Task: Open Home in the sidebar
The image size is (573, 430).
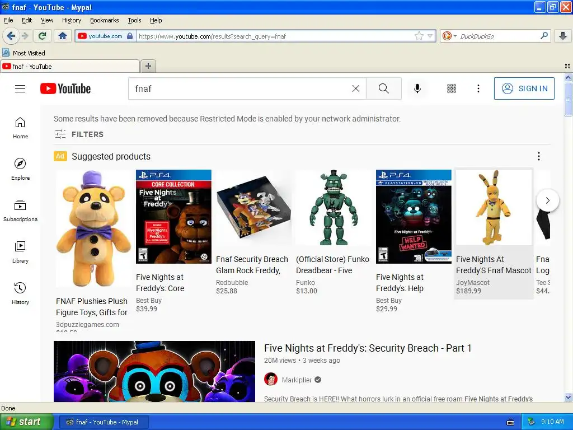Action: click(21, 128)
